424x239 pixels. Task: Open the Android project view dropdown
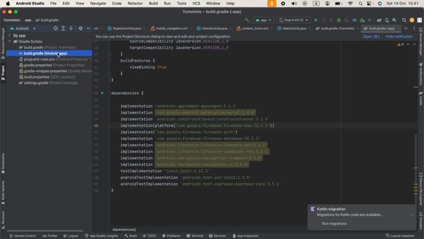[x=23, y=29]
